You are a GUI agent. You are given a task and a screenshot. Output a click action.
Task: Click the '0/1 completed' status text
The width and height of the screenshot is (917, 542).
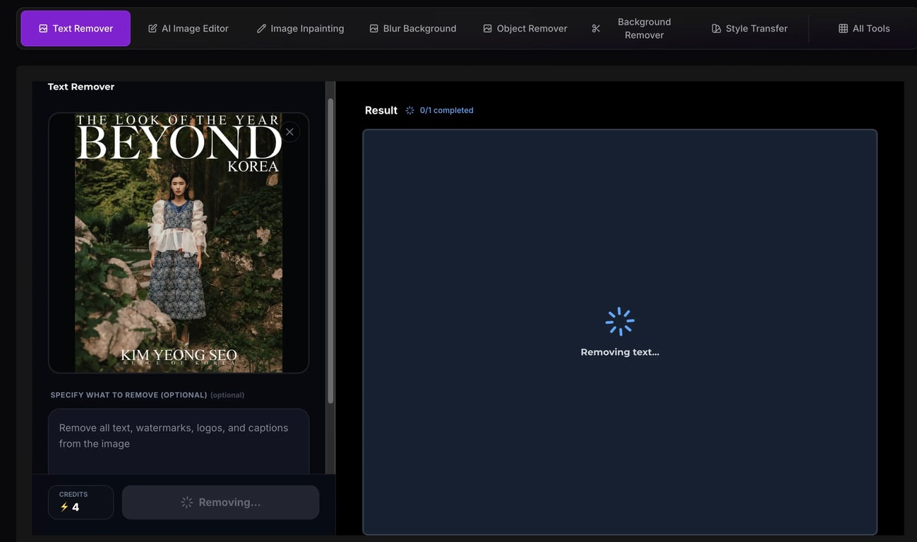(x=447, y=110)
